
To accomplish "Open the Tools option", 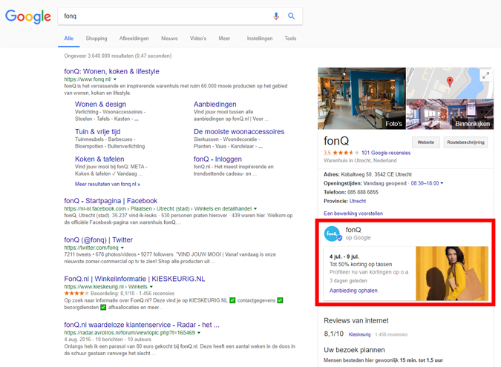I will point(290,39).
